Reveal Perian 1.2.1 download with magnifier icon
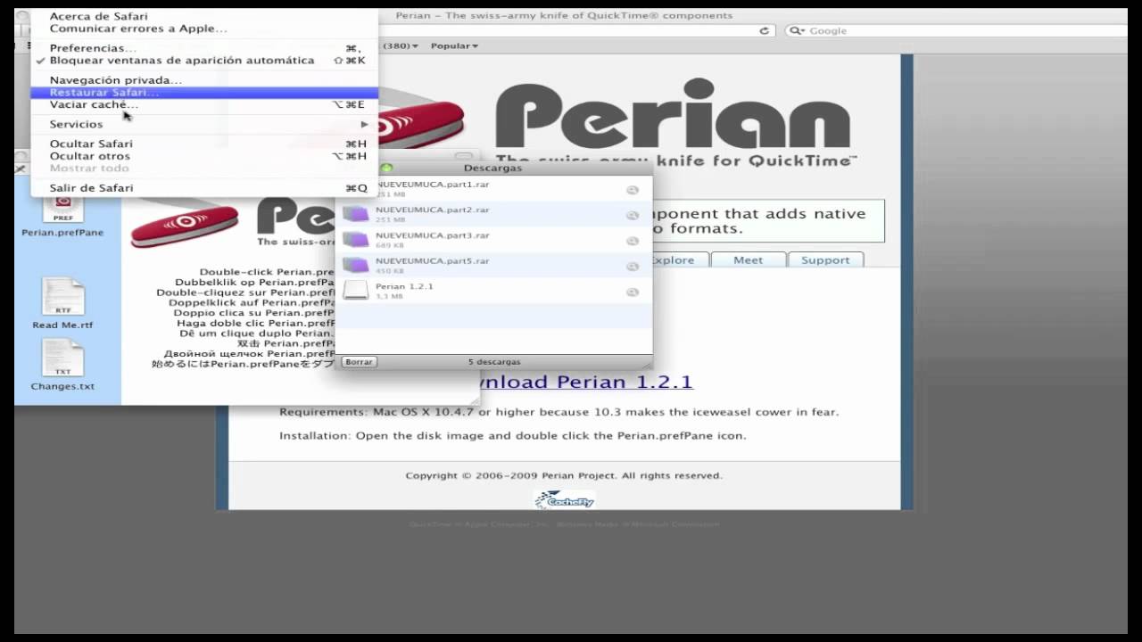The width and height of the screenshot is (1142, 642). coord(633,292)
